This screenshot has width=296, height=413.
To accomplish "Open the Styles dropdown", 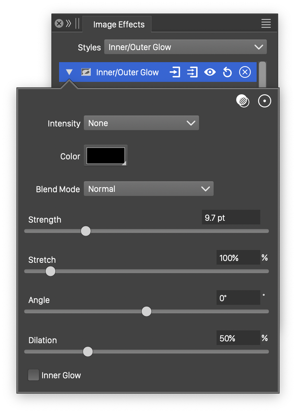I will click(185, 47).
